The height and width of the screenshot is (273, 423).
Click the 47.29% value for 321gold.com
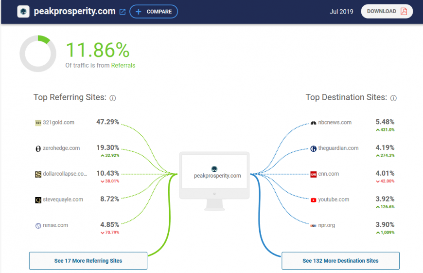[x=107, y=122]
